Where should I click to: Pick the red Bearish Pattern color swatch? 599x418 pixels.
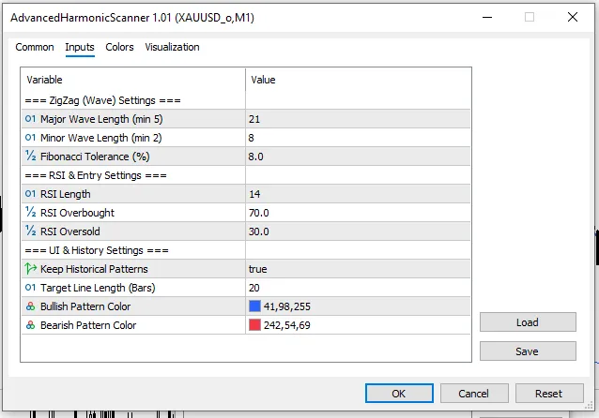254,325
